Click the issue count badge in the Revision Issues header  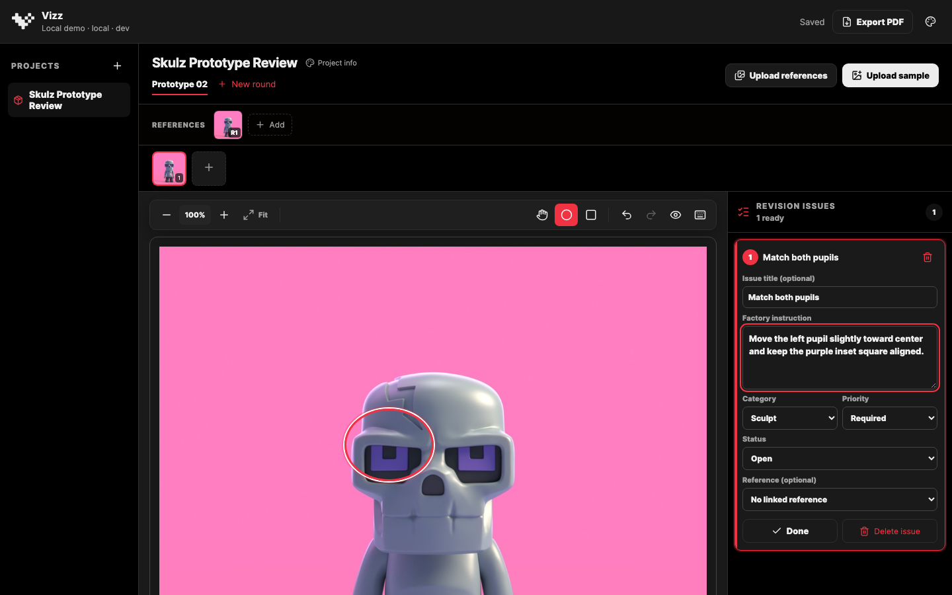933,212
